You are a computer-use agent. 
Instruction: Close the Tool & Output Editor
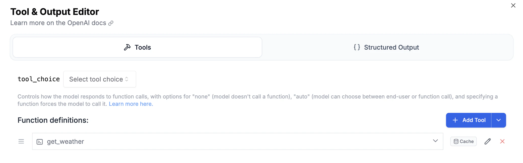pyautogui.click(x=513, y=5)
